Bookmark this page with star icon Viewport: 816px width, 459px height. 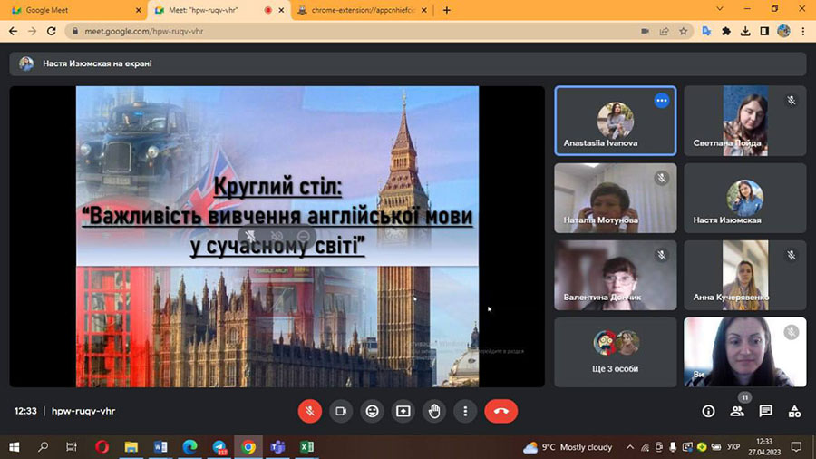click(685, 30)
